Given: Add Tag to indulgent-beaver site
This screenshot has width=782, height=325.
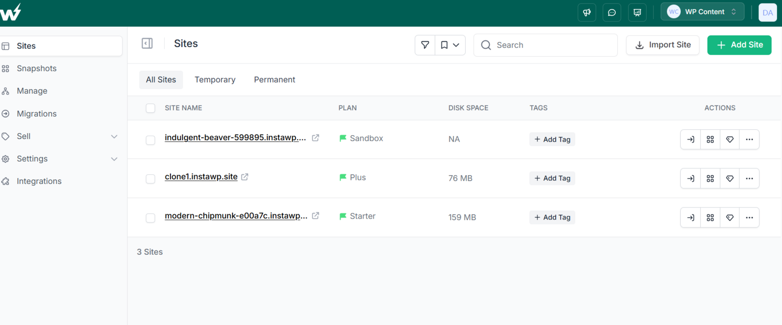Looking at the screenshot, I should click(x=552, y=140).
